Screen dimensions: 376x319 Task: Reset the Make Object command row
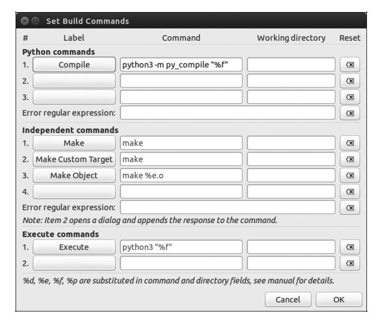[x=350, y=175]
